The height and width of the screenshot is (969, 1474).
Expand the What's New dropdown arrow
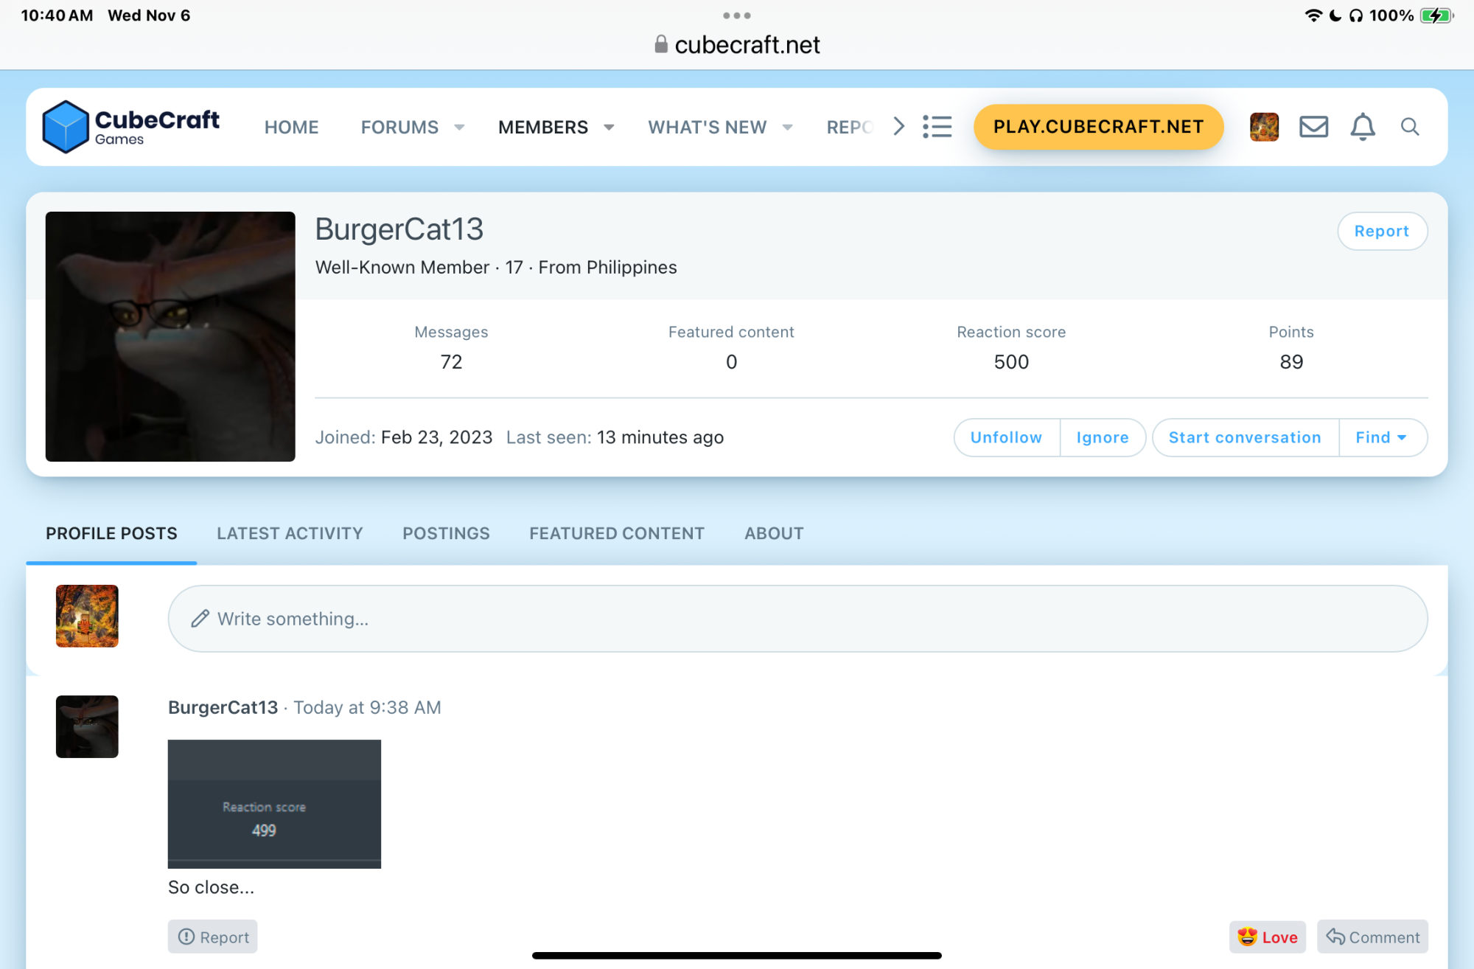pyautogui.click(x=787, y=128)
